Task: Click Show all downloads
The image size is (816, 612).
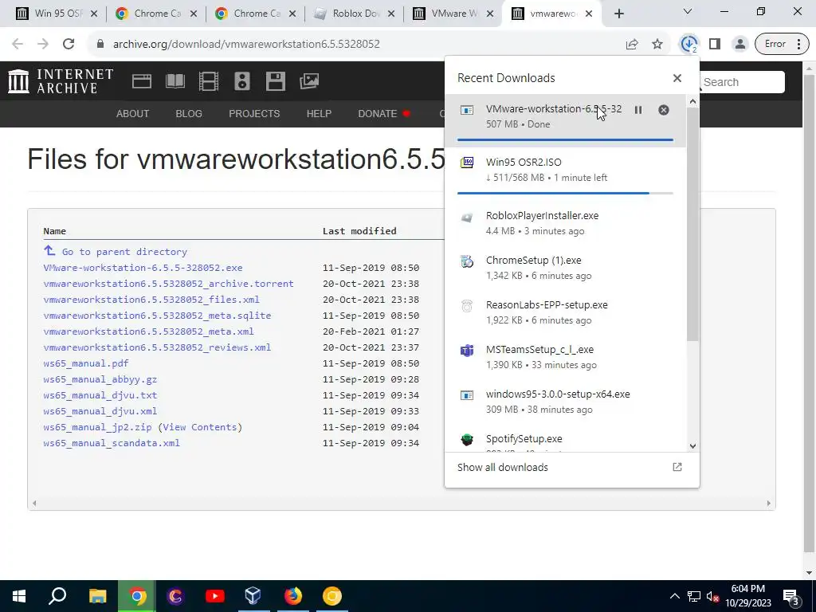Action: tap(503, 467)
